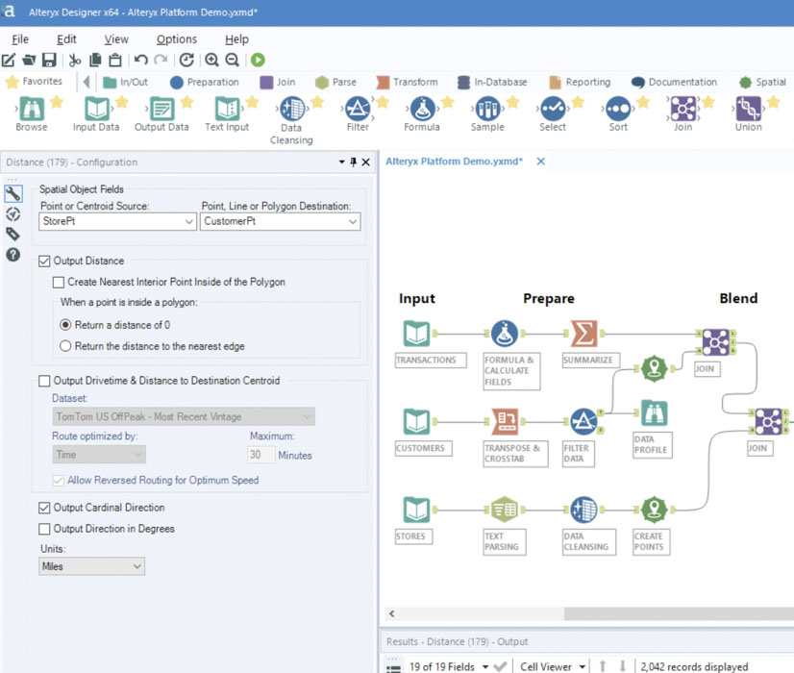Open the 19 of 19 Fields dropdown
Screen dimensions: 794x673
click(x=485, y=666)
